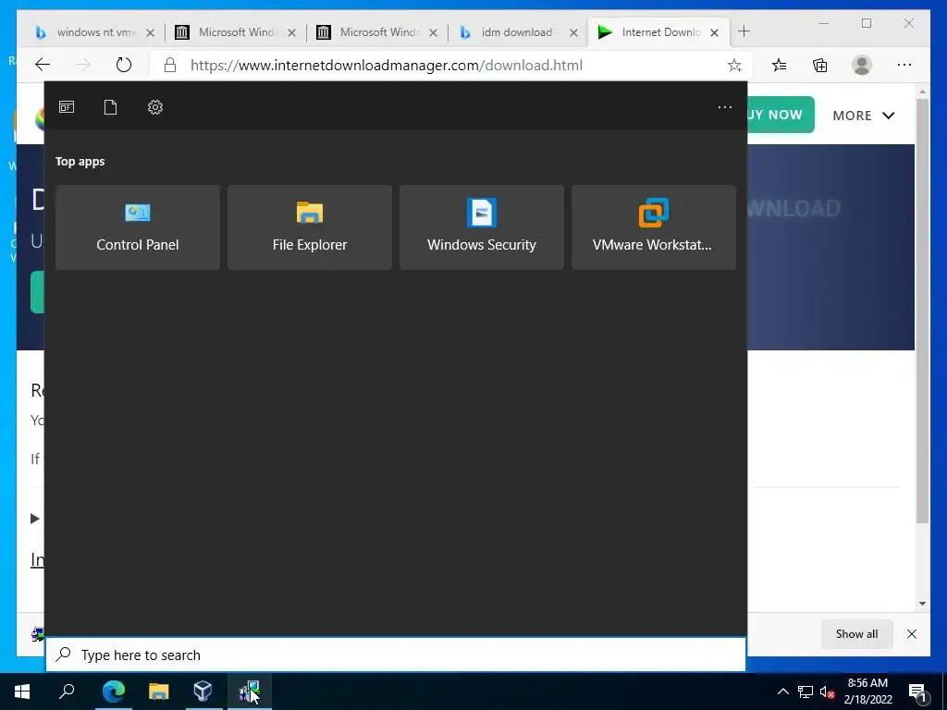Image resolution: width=947 pixels, height=710 pixels.
Task: Add this page to favorites star
Action: 734,66
